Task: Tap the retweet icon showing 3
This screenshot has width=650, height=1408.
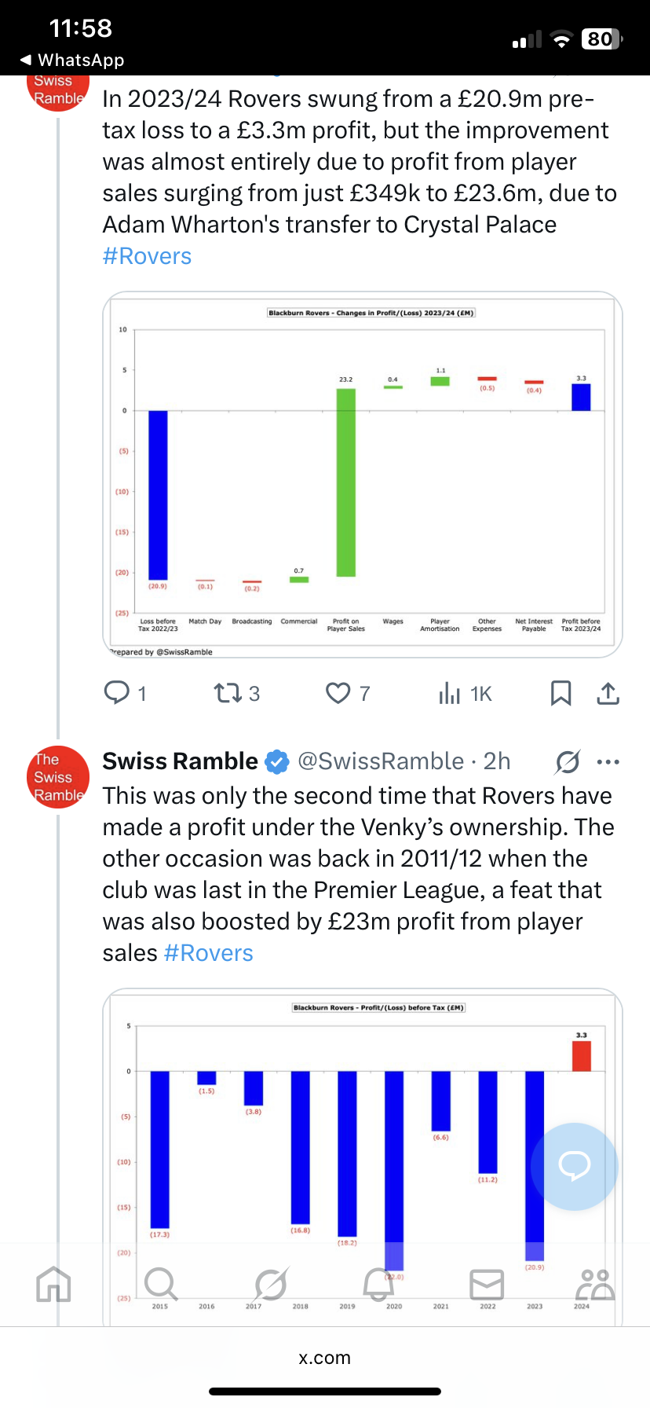Action: [228, 693]
